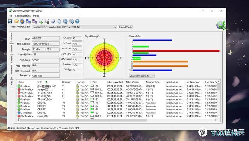Click the red status icon for TP-LINK_725

19,96
